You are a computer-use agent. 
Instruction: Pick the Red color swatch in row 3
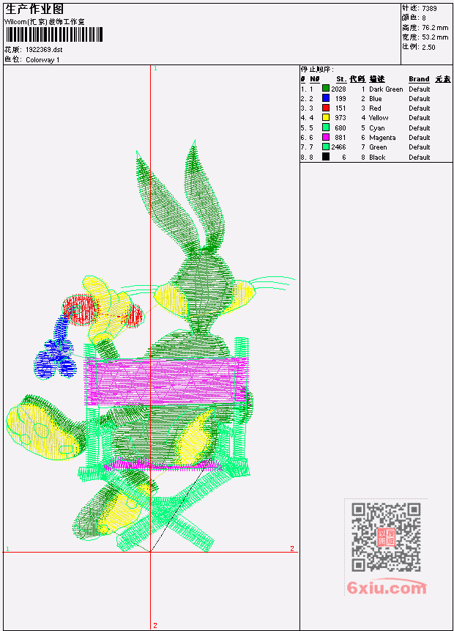click(x=325, y=108)
